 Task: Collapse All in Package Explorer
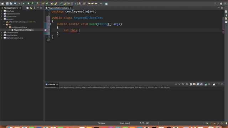(27, 8)
